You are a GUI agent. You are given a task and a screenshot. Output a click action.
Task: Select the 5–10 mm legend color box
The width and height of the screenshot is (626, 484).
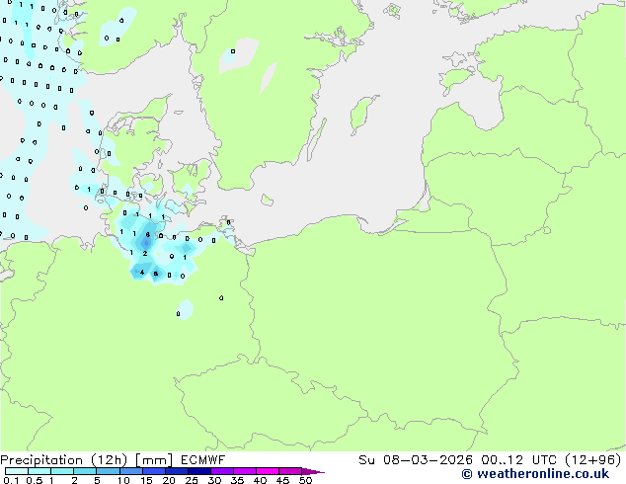108,471
